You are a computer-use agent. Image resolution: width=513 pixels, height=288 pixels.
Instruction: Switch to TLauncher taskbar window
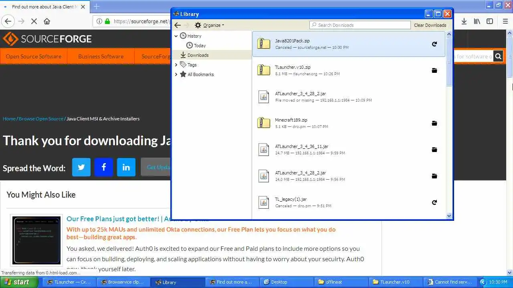click(70, 282)
